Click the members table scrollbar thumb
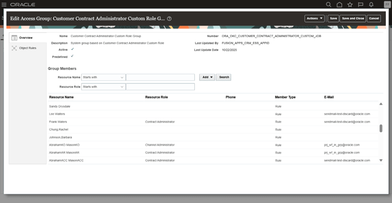Viewport: 392px width, 203px height. pos(381,128)
